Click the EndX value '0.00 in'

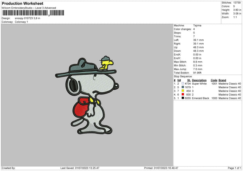click(x=197, y=54)
